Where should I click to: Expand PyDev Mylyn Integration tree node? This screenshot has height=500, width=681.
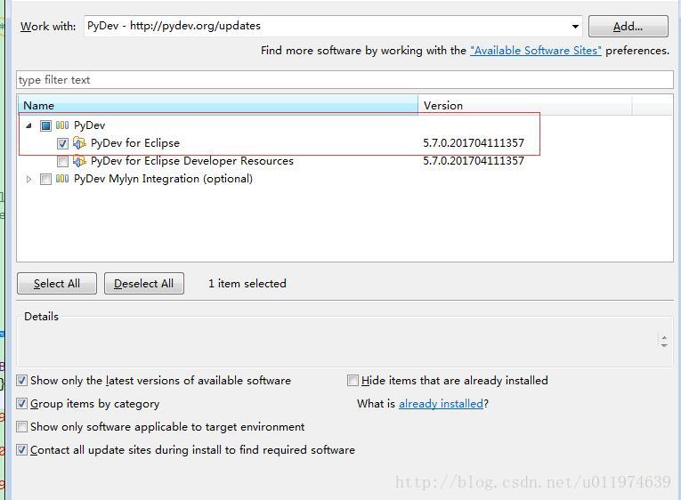tap(28, 179)
